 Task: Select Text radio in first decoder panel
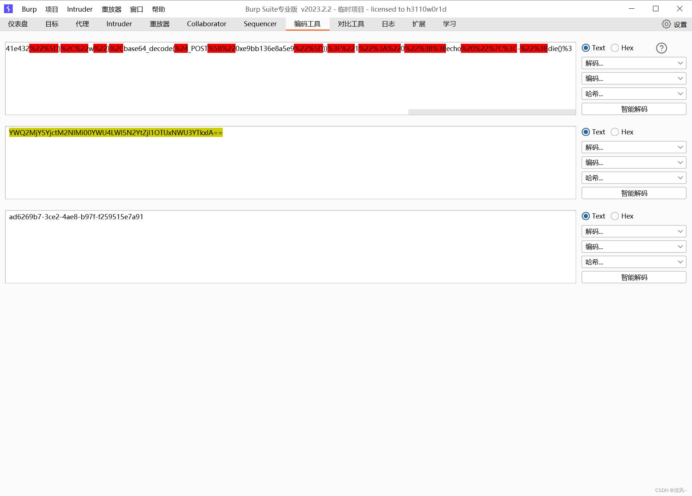click(586, 48)
